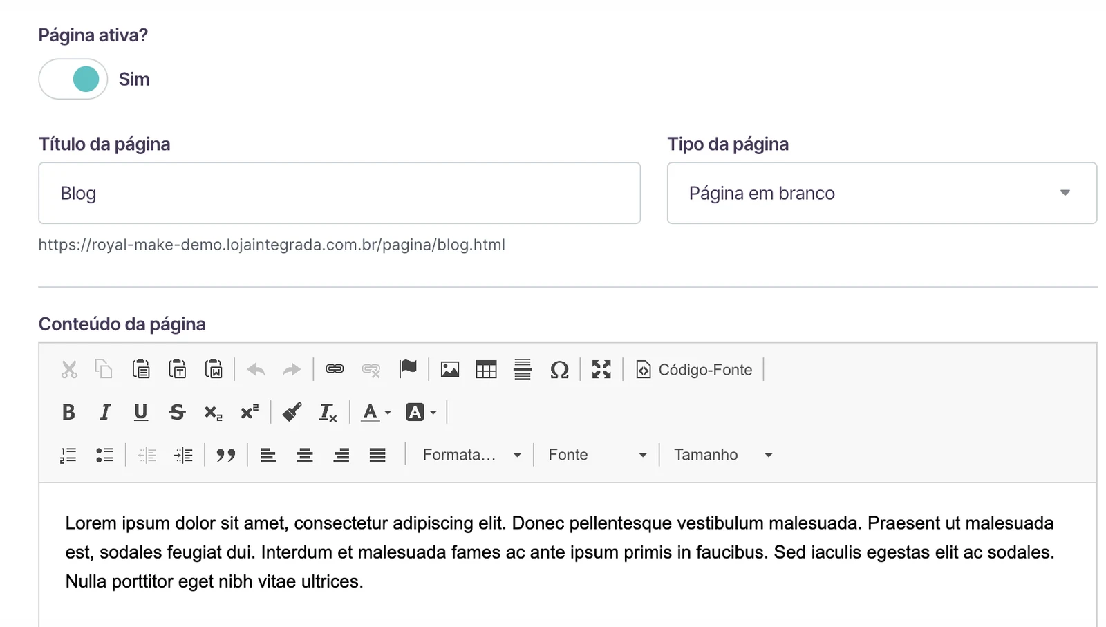The height and width of the screenshot is (627, 1106).
Task: Open the Fonte dropdown
Action: point(598,455)
